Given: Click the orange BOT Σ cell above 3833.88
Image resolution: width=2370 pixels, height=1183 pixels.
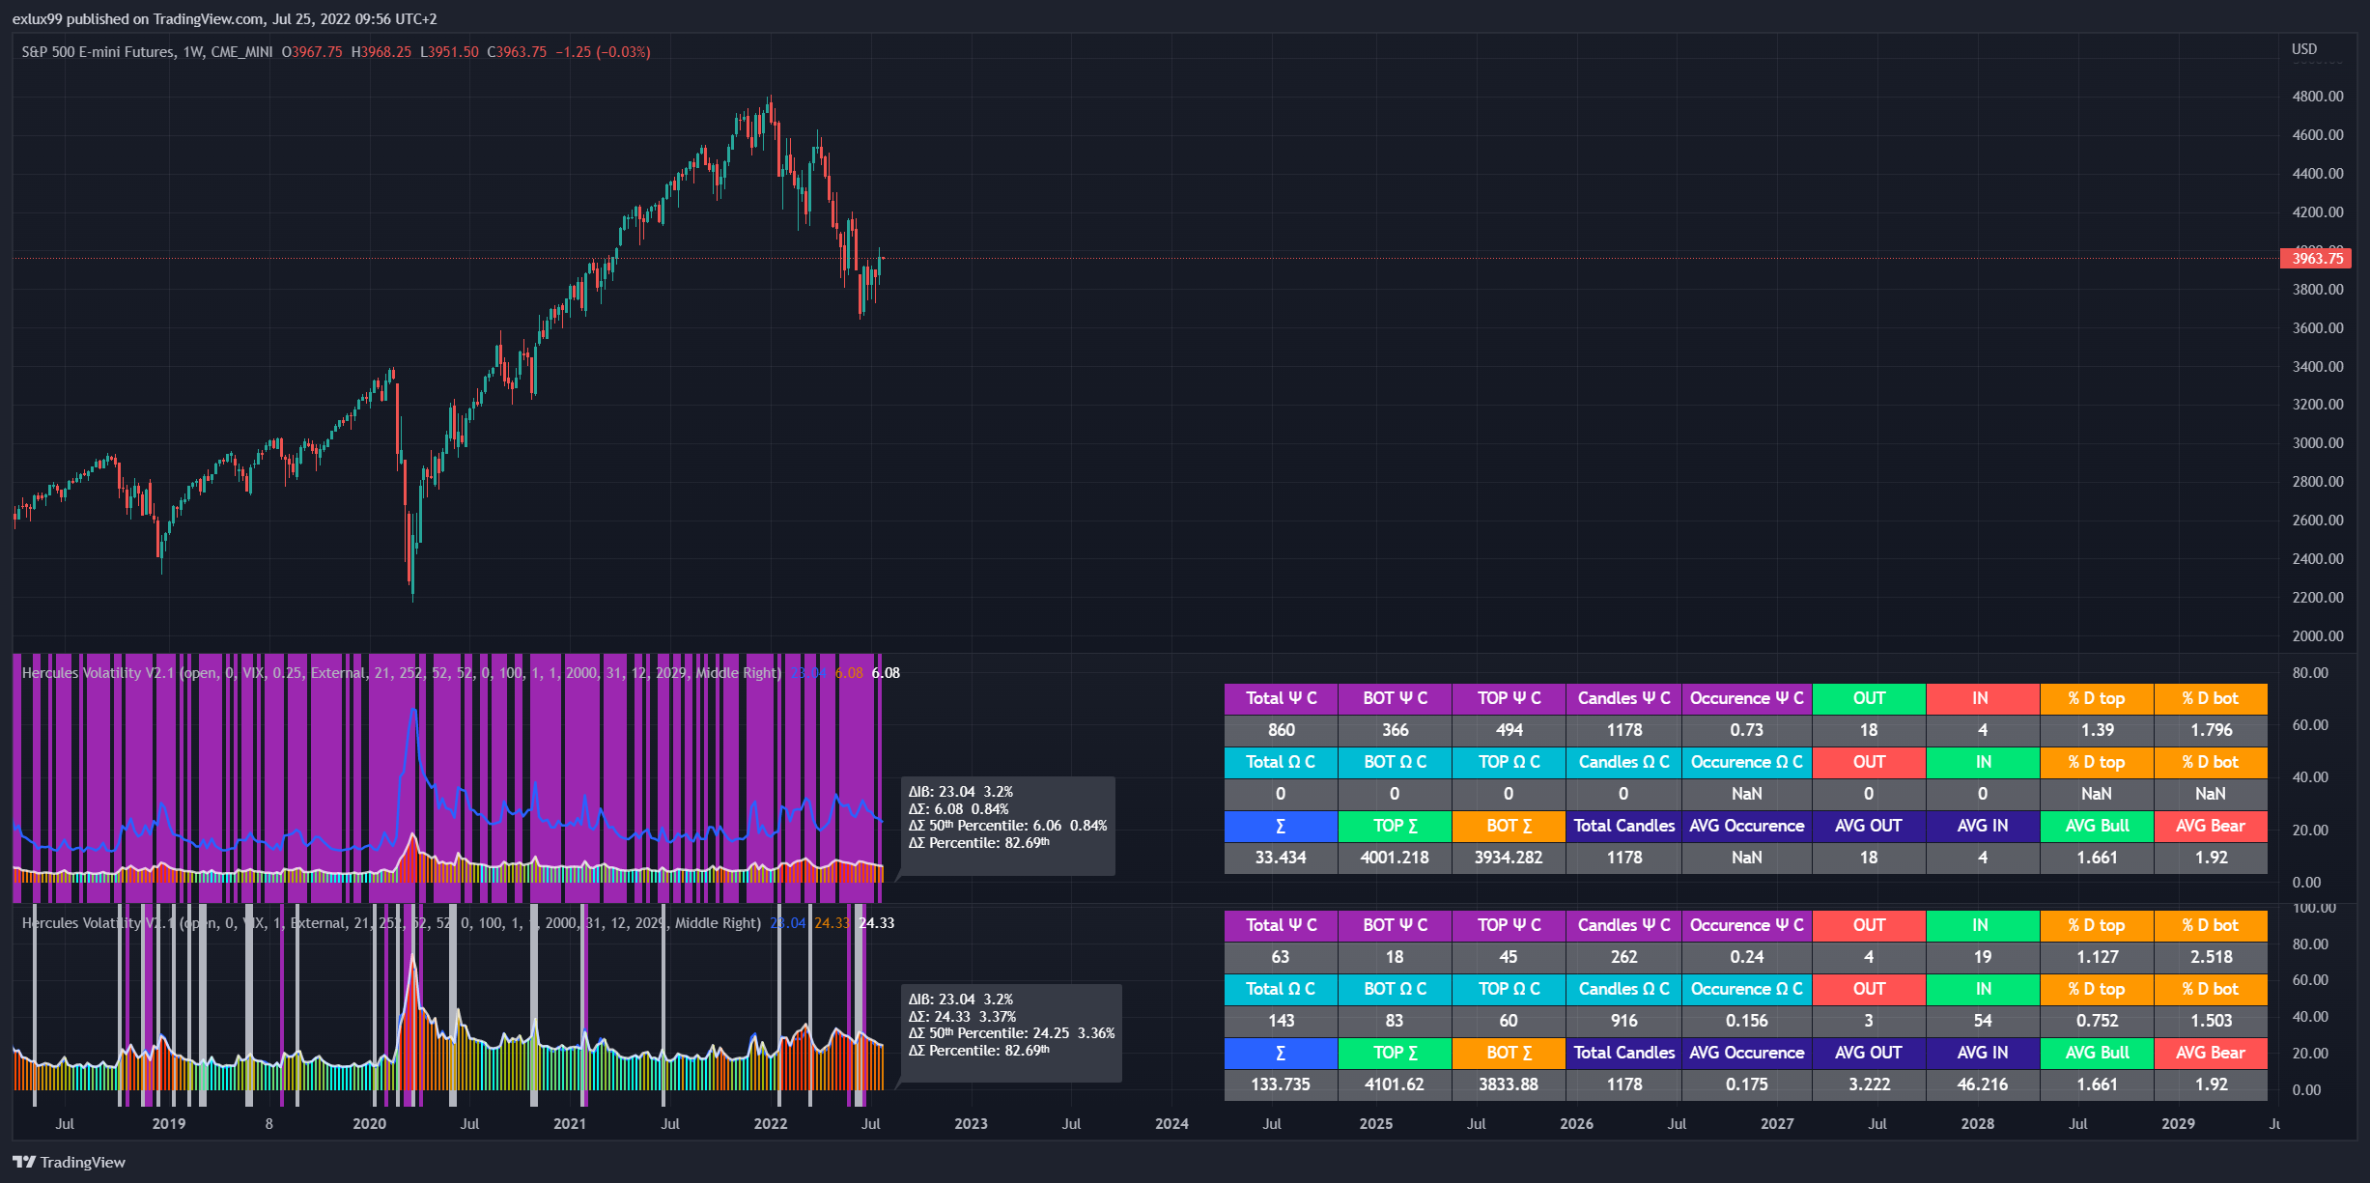Looking at the screenshot, I should 1509,1053.
